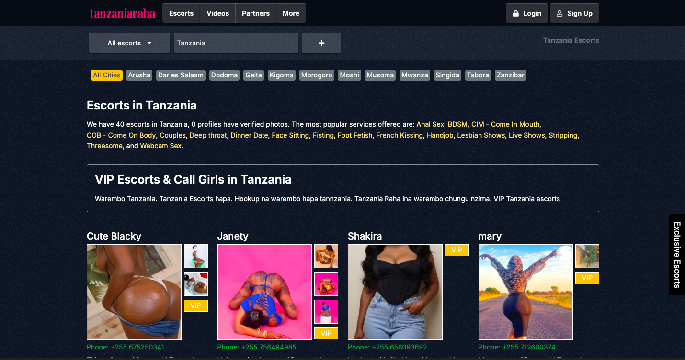Click the VIP badge on Shakira's card
The width and height of the screenshot is (685, 360).
[x=457, y=250]
